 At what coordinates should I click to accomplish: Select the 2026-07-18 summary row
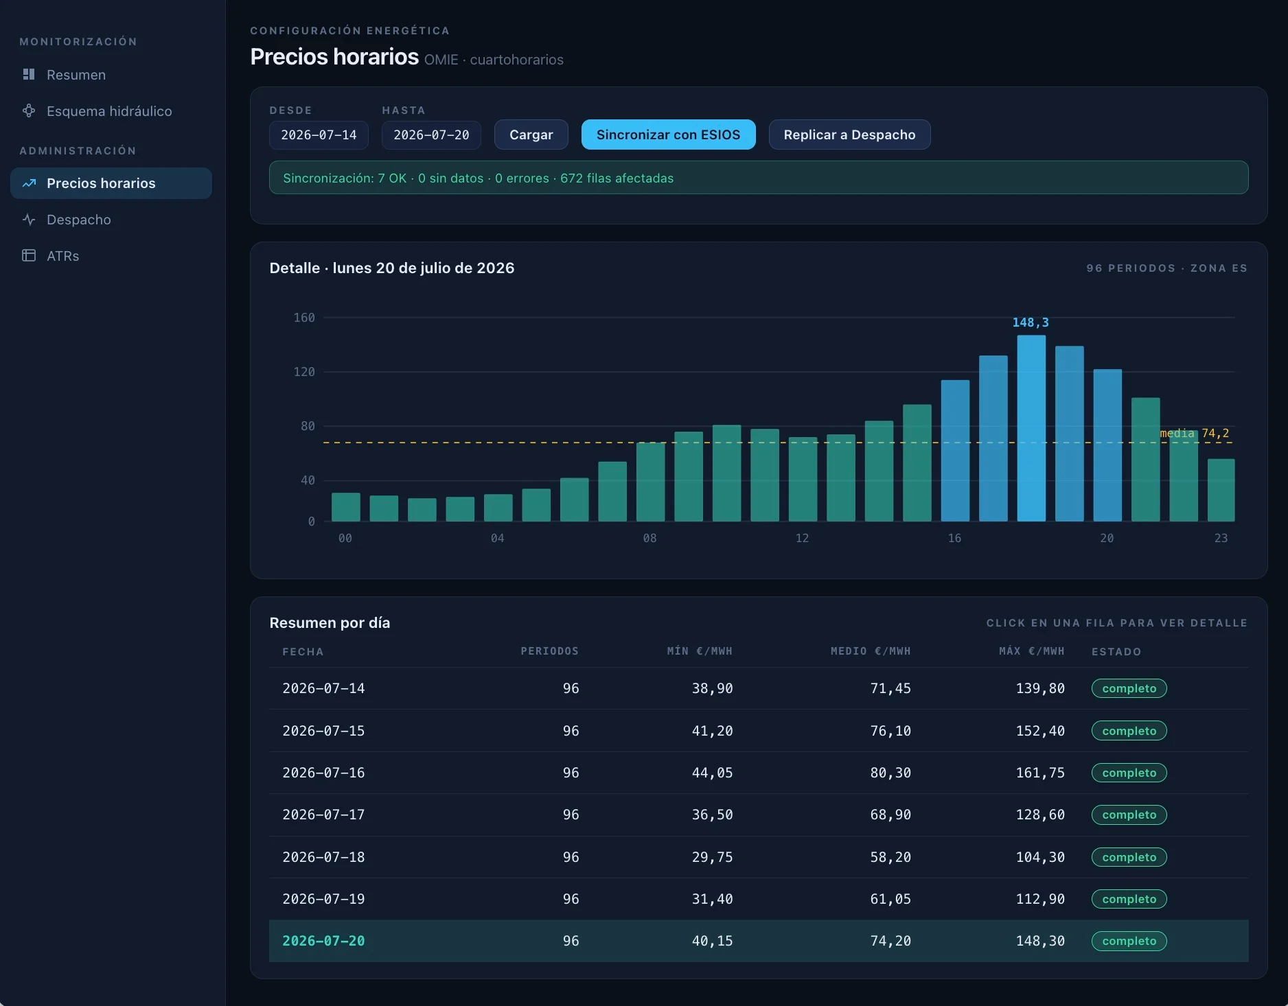click(x=759, y=857)
